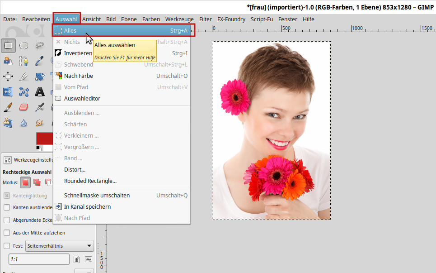Click the red foreground color swatch
436x273 pixels.
click(44, 138)
